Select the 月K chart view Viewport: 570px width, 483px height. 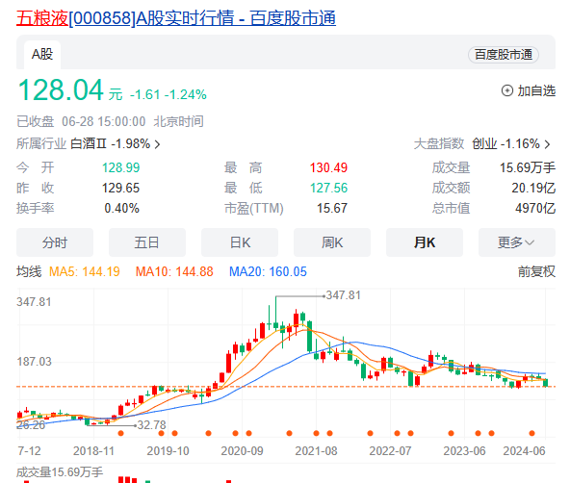point(425,242)
